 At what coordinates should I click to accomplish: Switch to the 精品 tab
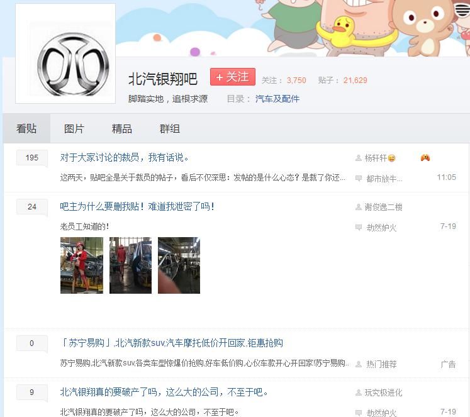click(121, 129)
